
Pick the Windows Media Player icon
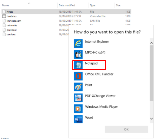tap(78, 109)
